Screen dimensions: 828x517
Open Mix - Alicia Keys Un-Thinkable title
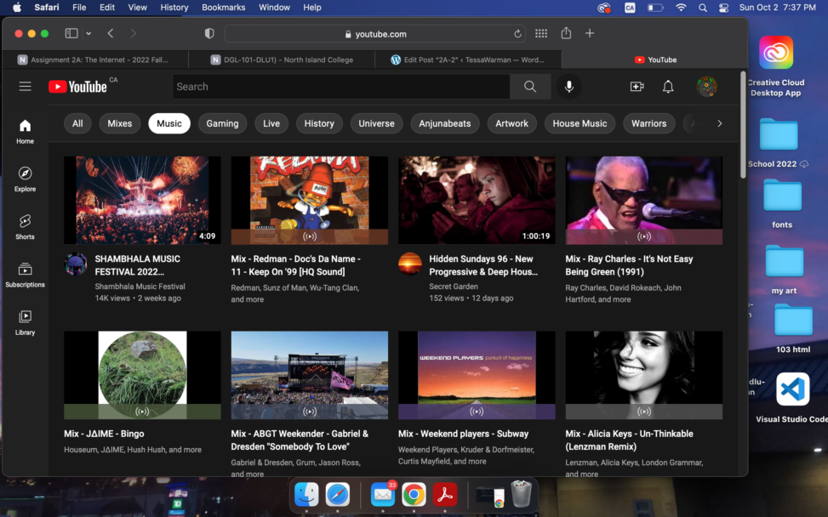[x=629, y=440]
